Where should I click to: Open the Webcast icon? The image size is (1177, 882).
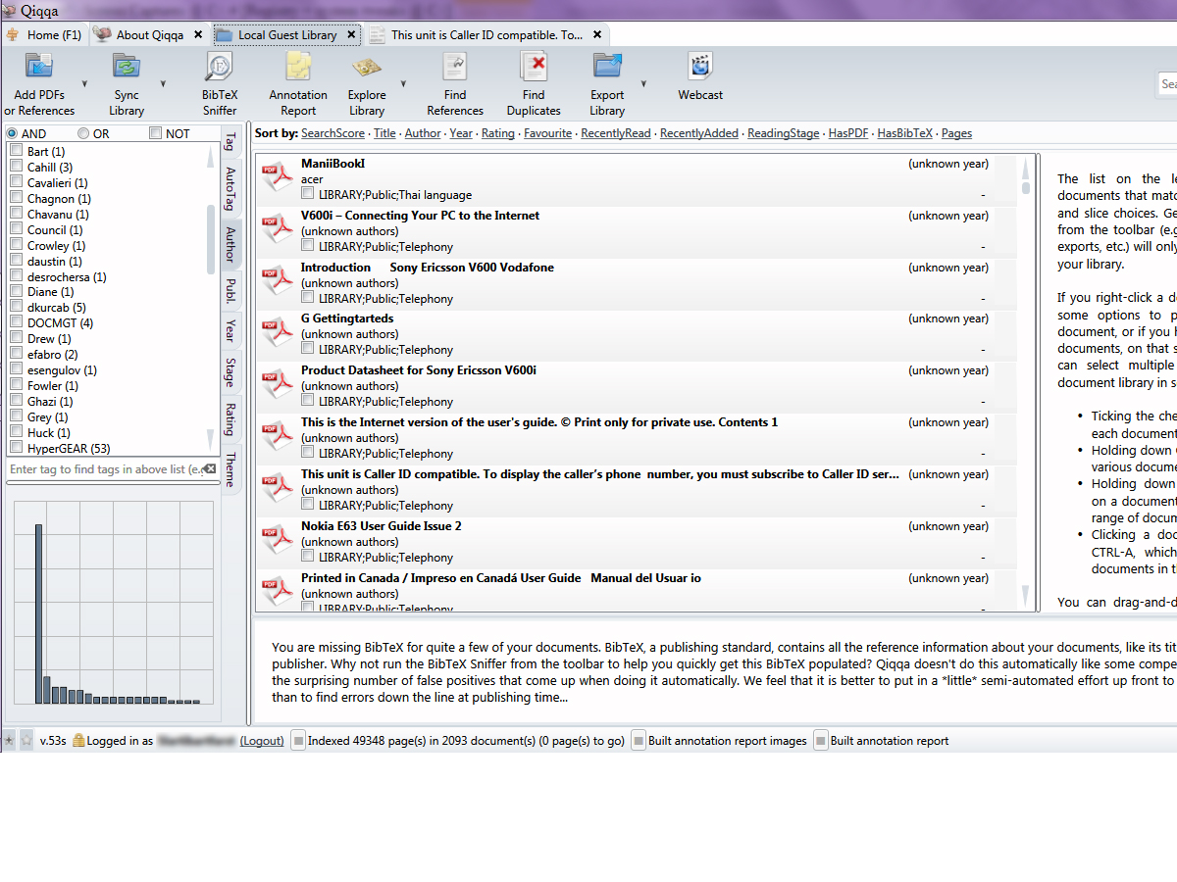click(700, 69)
